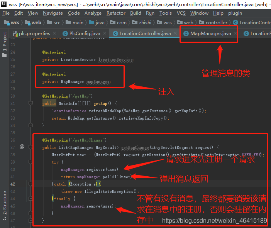271x228 pixels.
Task: Click getMapChange method name
Action: point(135,148)
